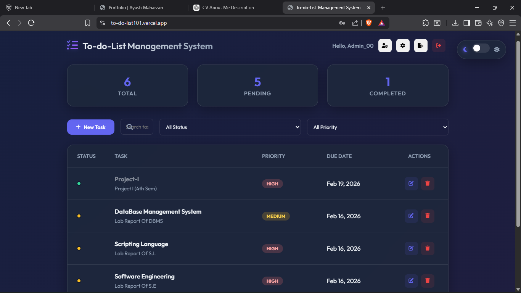Click the red logout icon in header
The image size is (521, 293).
point(439,46)
